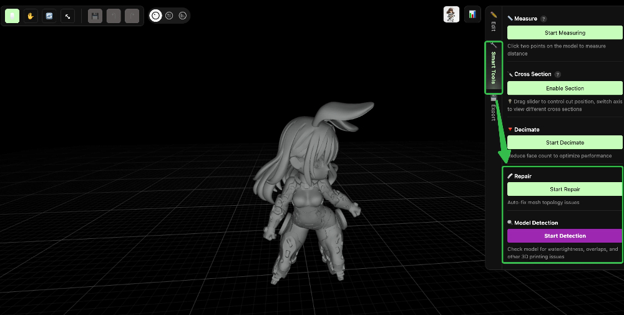624x315 pixels.
Task: Click 'Auto-fix mesh topology issues' text
Action: tap(544, 203)
